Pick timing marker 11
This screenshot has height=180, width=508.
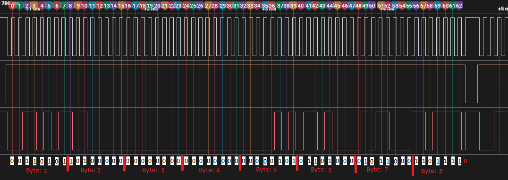[x=92, y=6]
